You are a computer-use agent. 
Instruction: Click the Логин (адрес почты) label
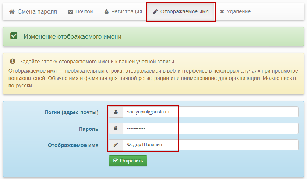pyautogui.click(x=71, y=112)
